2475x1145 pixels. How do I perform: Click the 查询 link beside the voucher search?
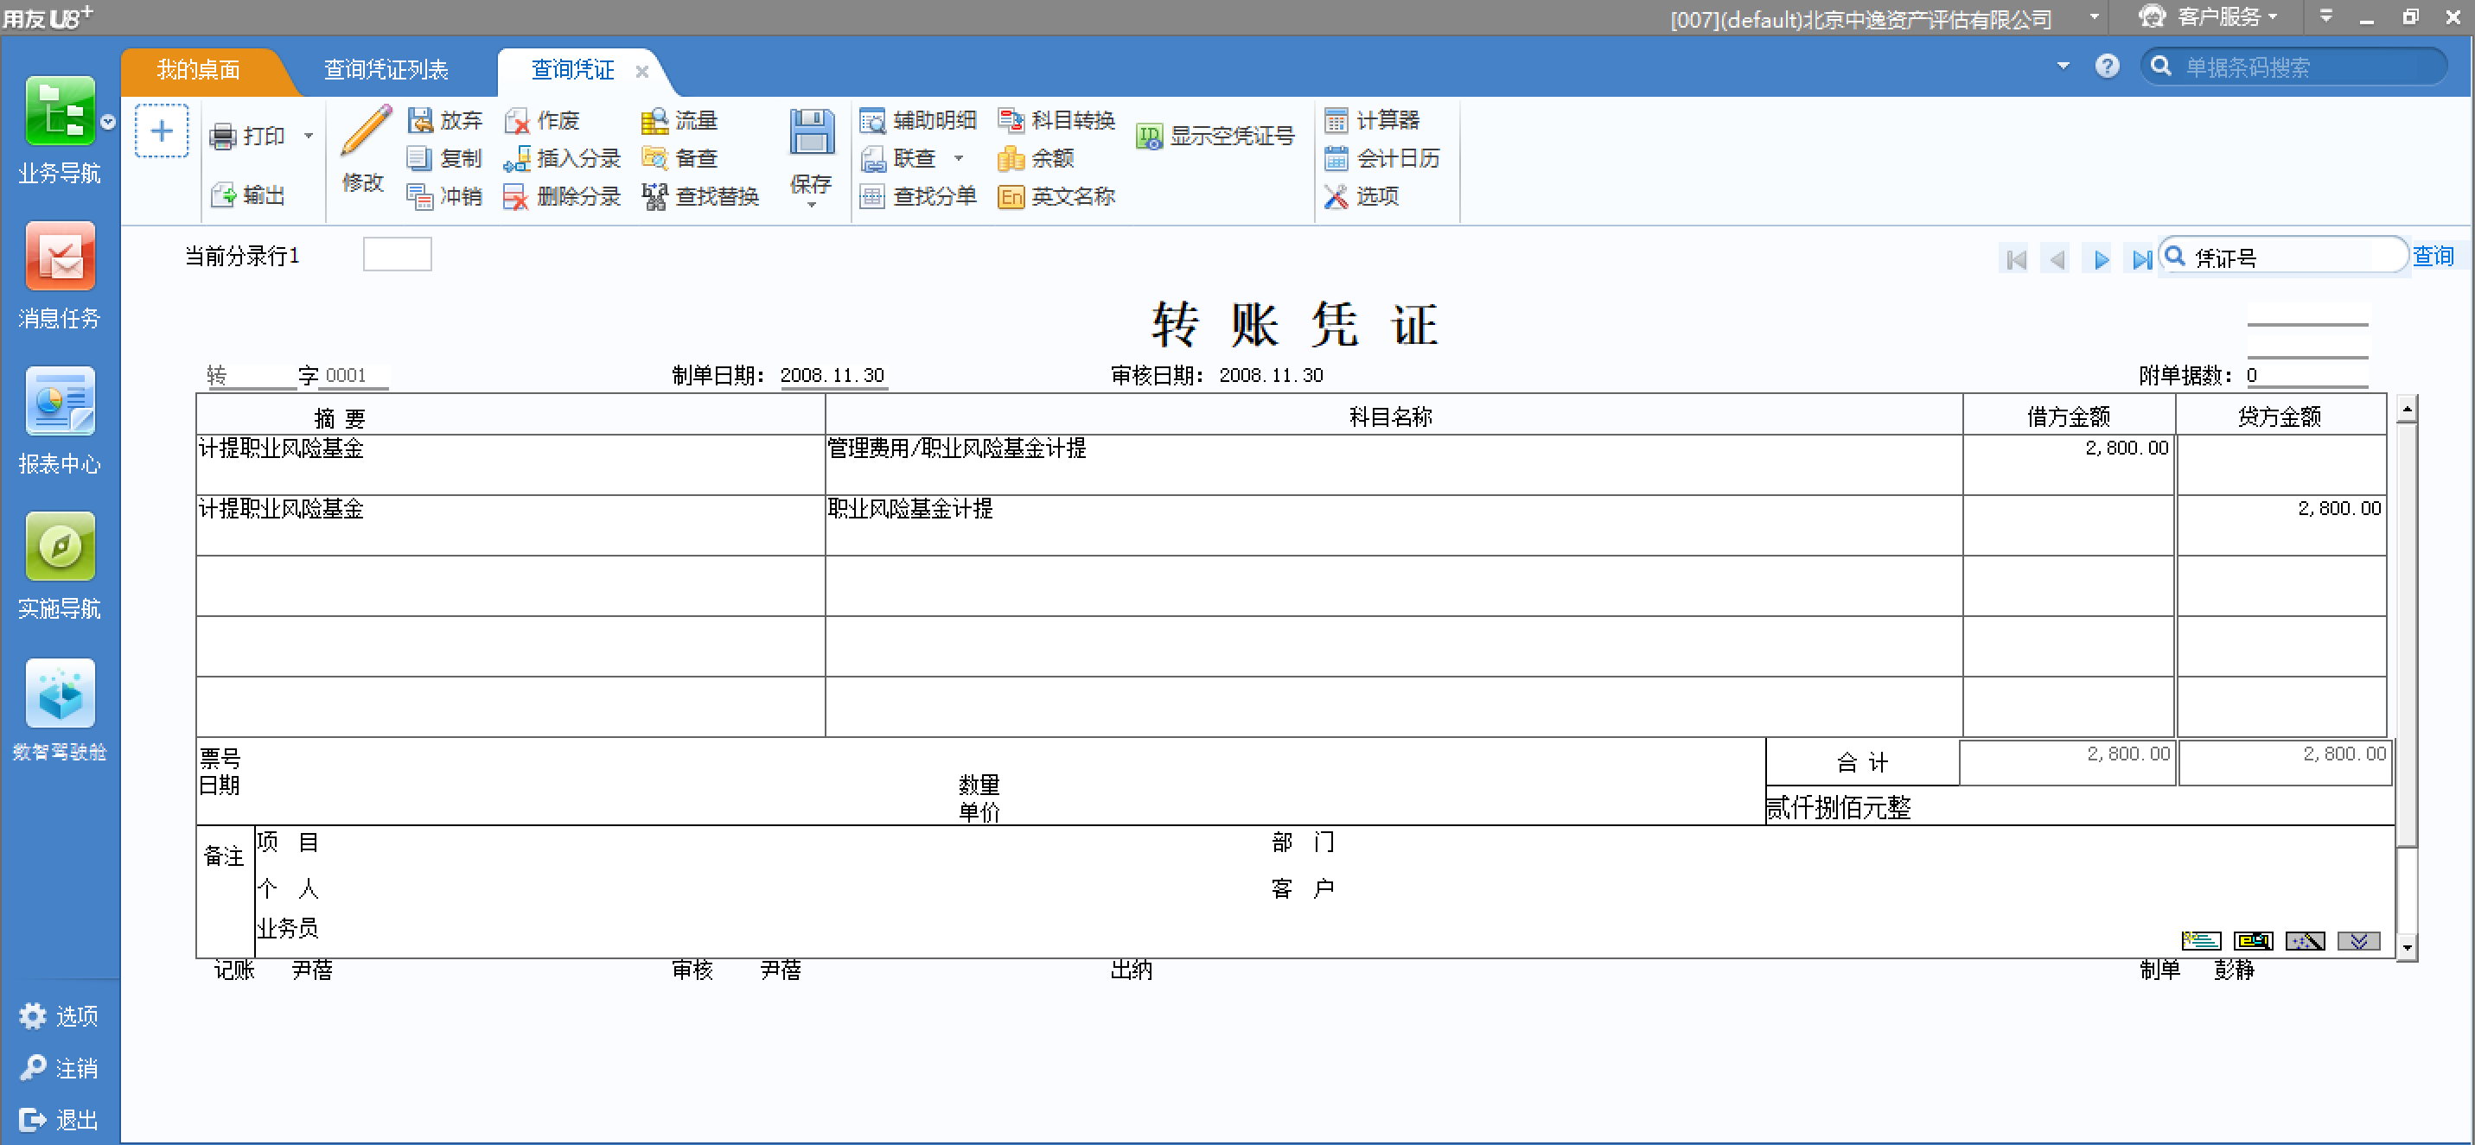tap(2432, 257)
